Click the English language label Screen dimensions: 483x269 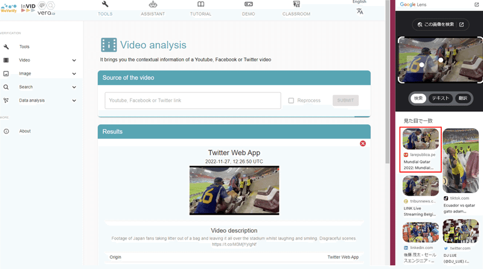[359, 2]
